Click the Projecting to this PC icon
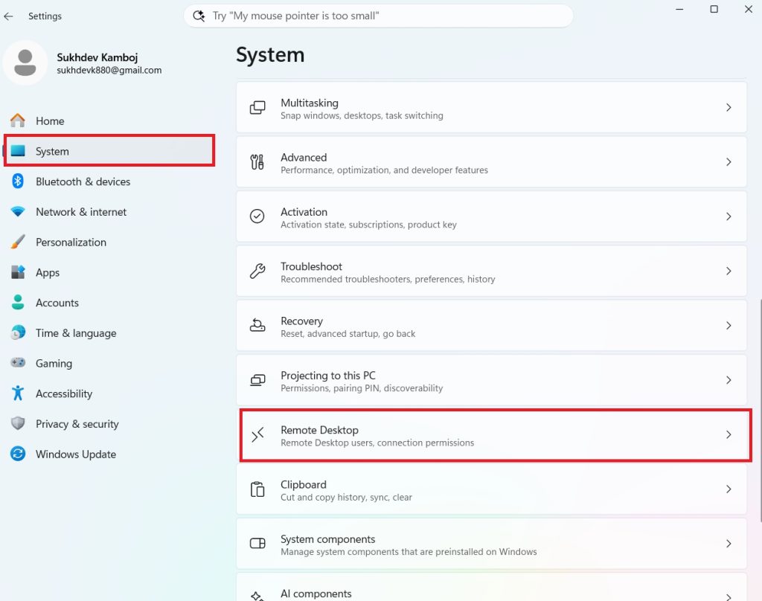Viewport: 762px width, 601px height. [x=257, y=380]
